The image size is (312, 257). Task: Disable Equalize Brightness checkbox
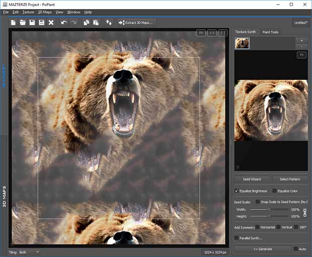tap(237, 191)
